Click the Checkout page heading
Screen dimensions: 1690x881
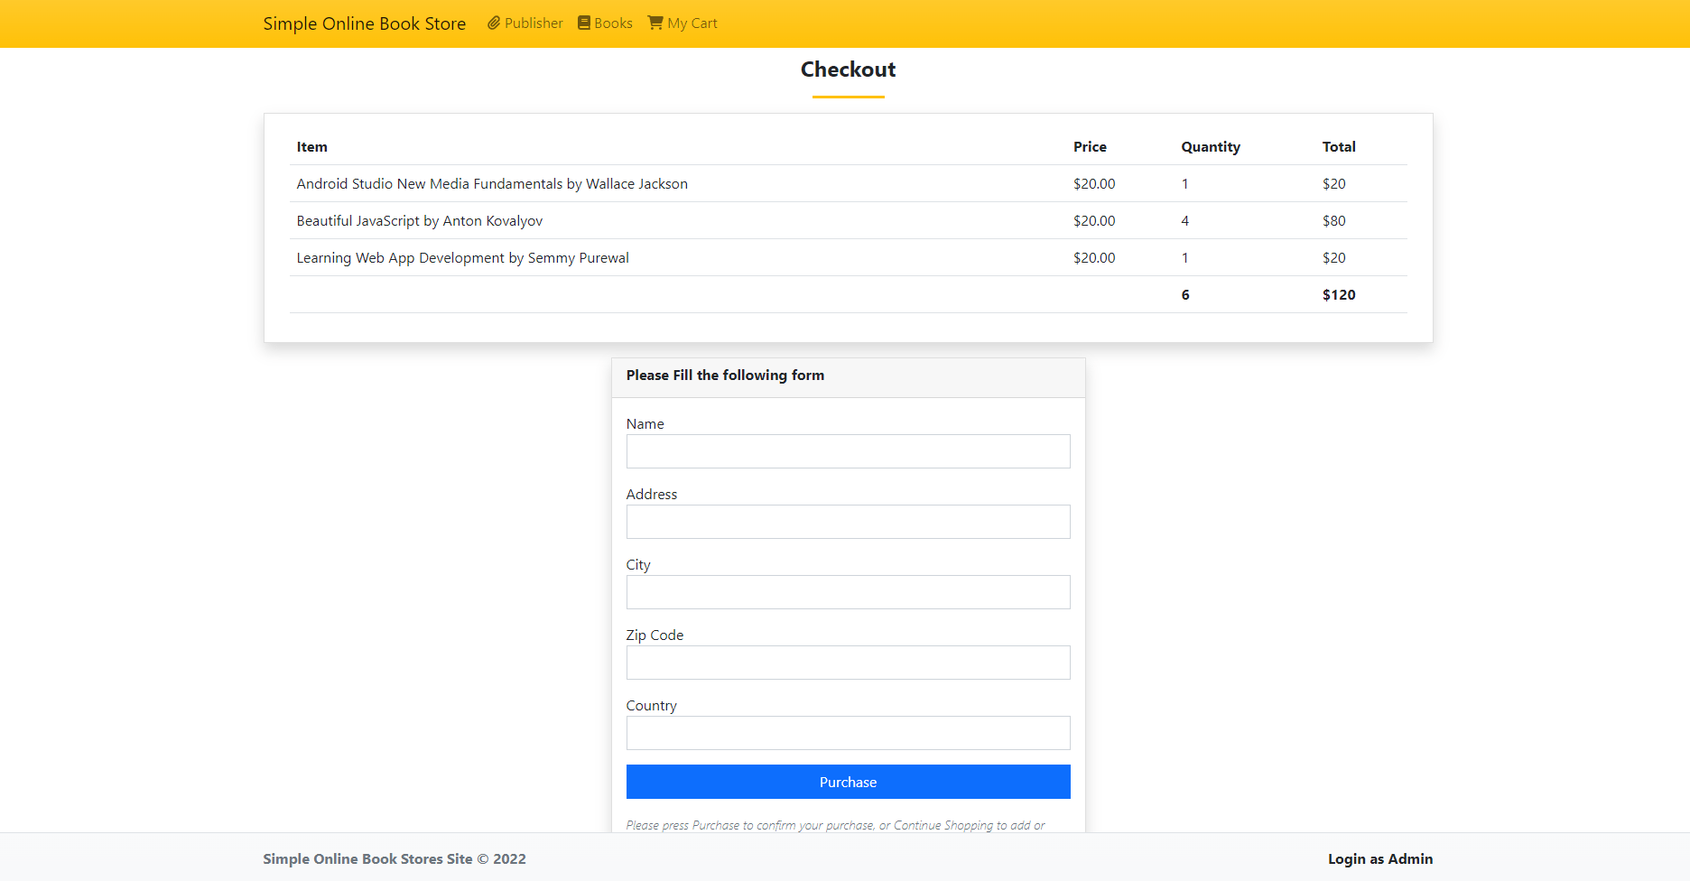[848, 70]
